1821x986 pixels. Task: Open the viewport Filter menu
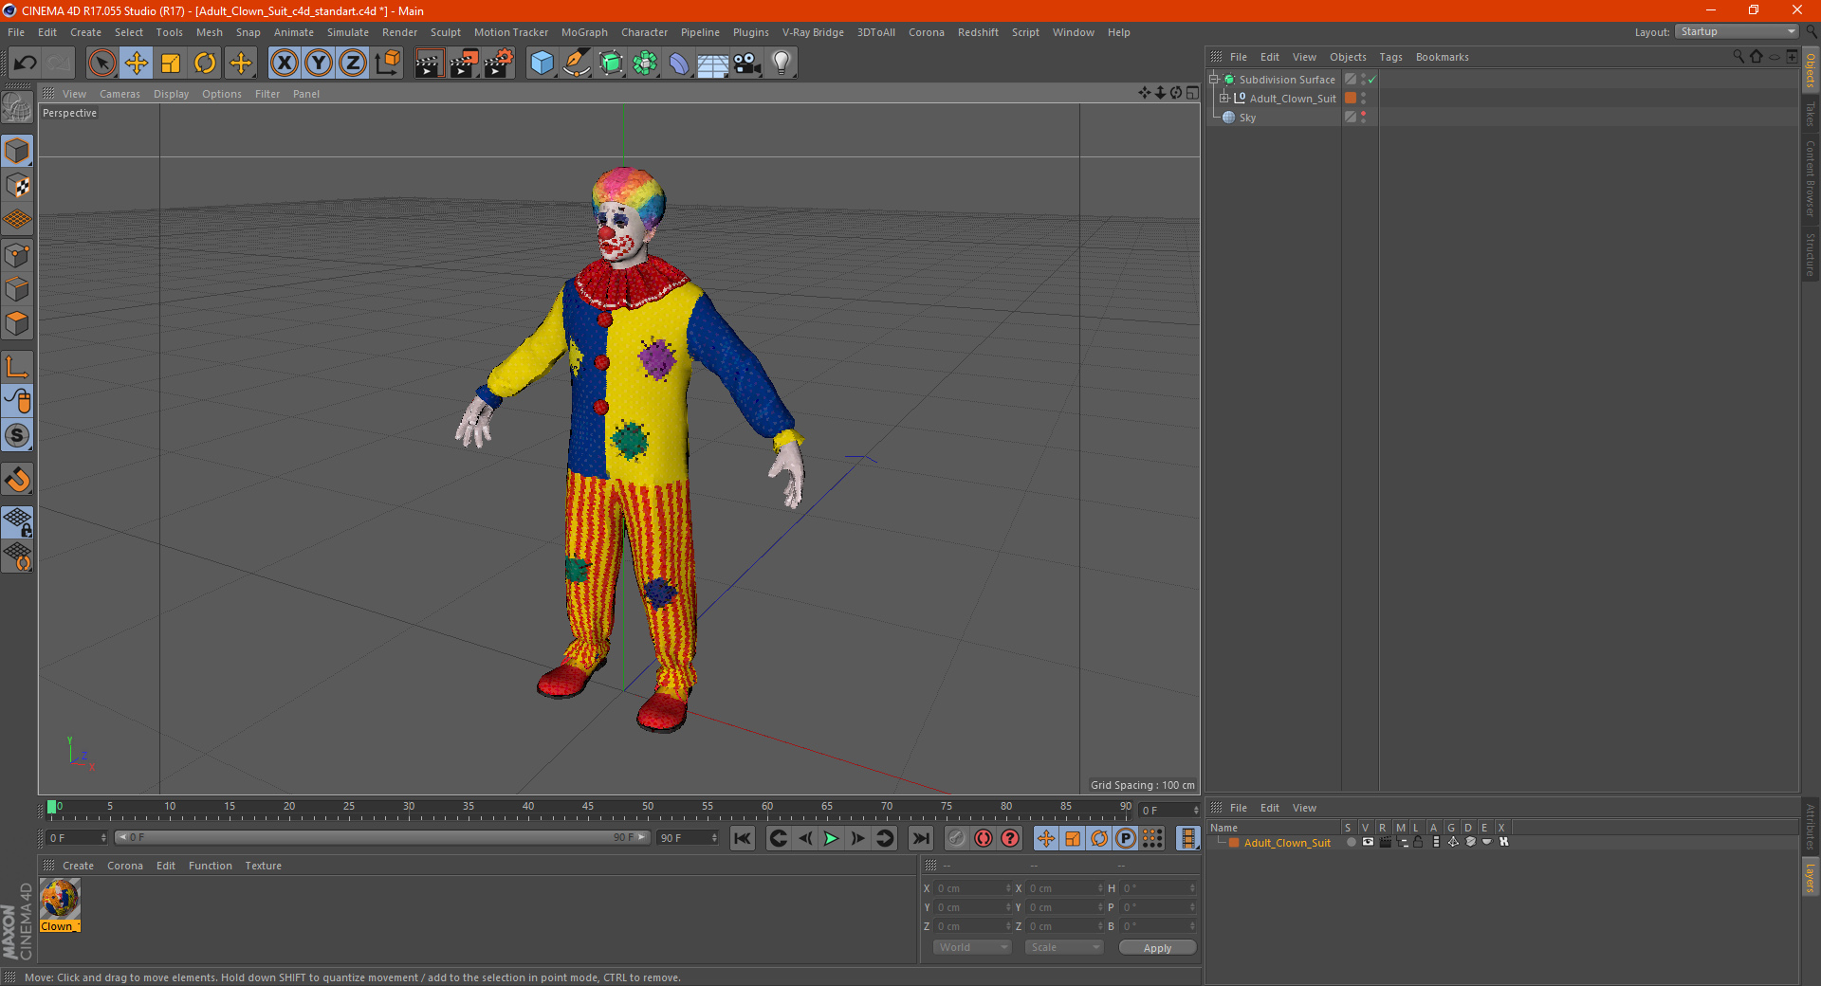(x=267, y=94)
